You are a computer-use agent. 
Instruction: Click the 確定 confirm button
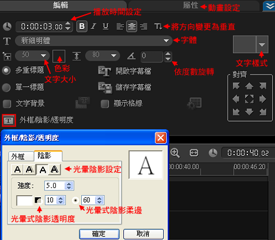click(99, 234)
